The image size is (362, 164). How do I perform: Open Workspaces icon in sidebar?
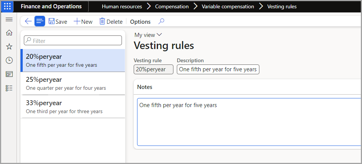(x=9, y=74)
